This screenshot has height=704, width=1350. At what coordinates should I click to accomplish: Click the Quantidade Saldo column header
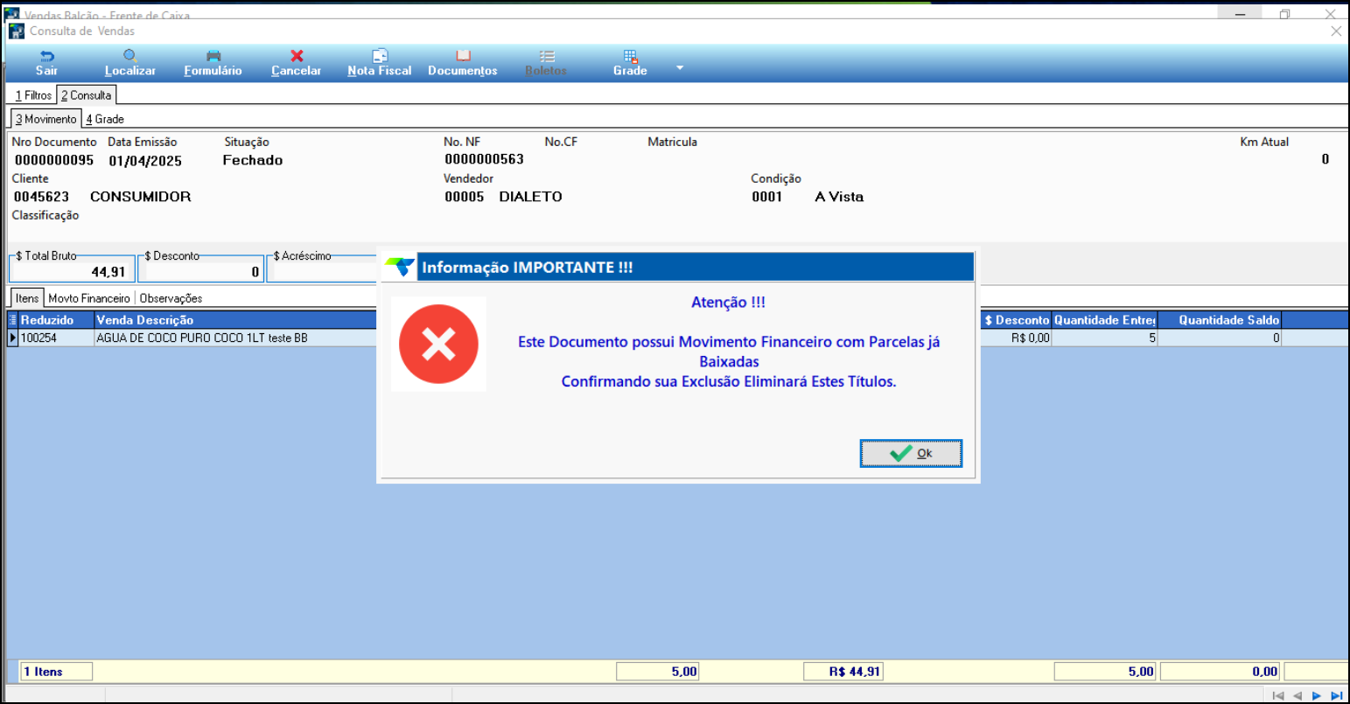pos(1220,320)
